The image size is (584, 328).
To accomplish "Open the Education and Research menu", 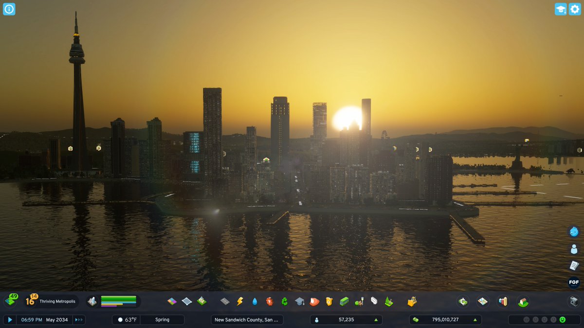I will pyautogui.click(x=299, y=301).
